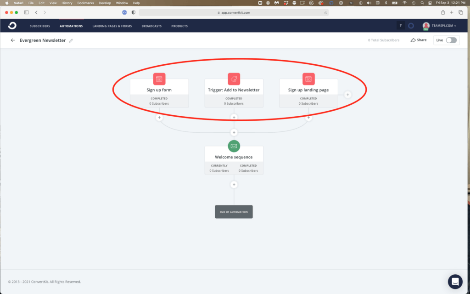Click the volume icon in menu bar
The image size is (470, 294).
point(369,3)
